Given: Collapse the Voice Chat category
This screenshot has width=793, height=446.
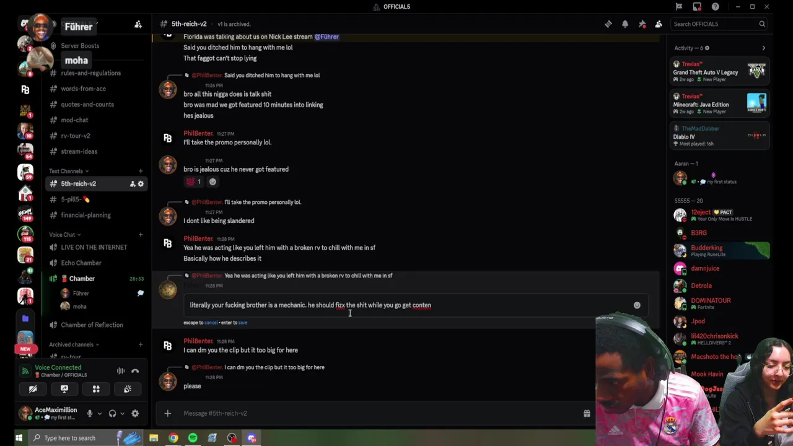Looking at the screenshot, I should click(64, 235).
